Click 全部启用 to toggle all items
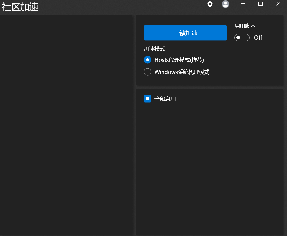Viewport: 287px width, 236px height. point(147,98)
